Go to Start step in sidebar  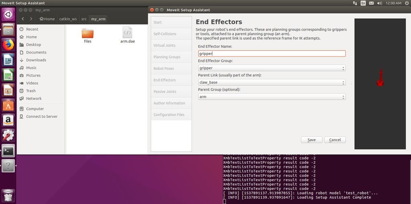tap(171, 22)
